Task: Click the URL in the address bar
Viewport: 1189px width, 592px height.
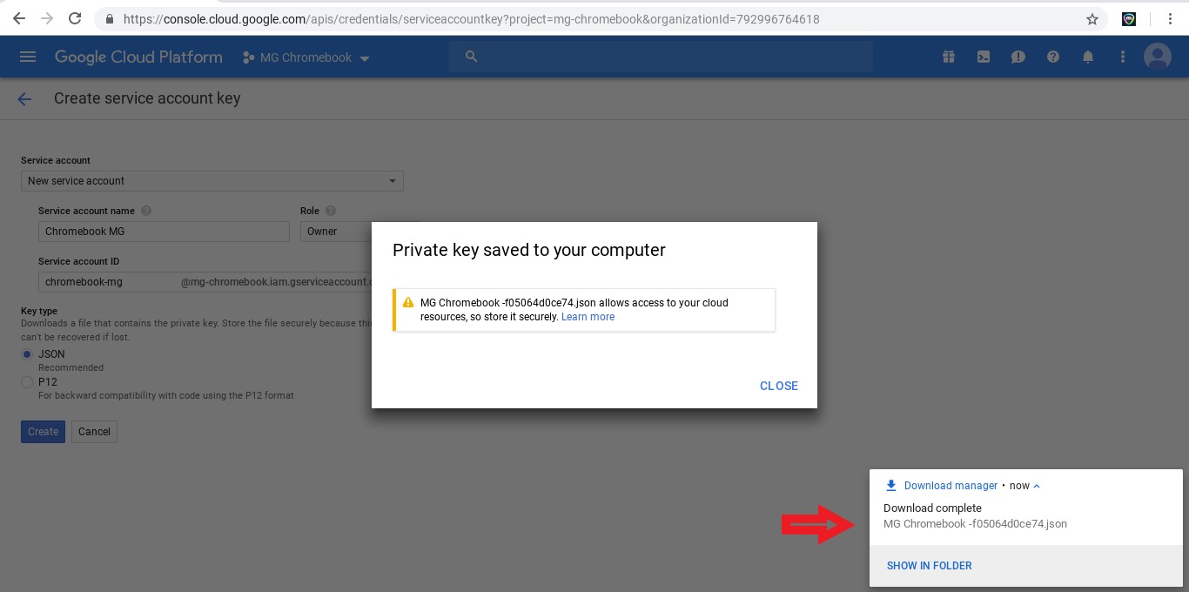Action: 471,18
